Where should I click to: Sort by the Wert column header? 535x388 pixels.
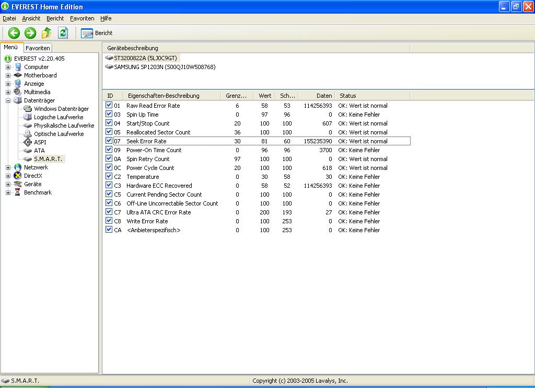coord(264,96)
